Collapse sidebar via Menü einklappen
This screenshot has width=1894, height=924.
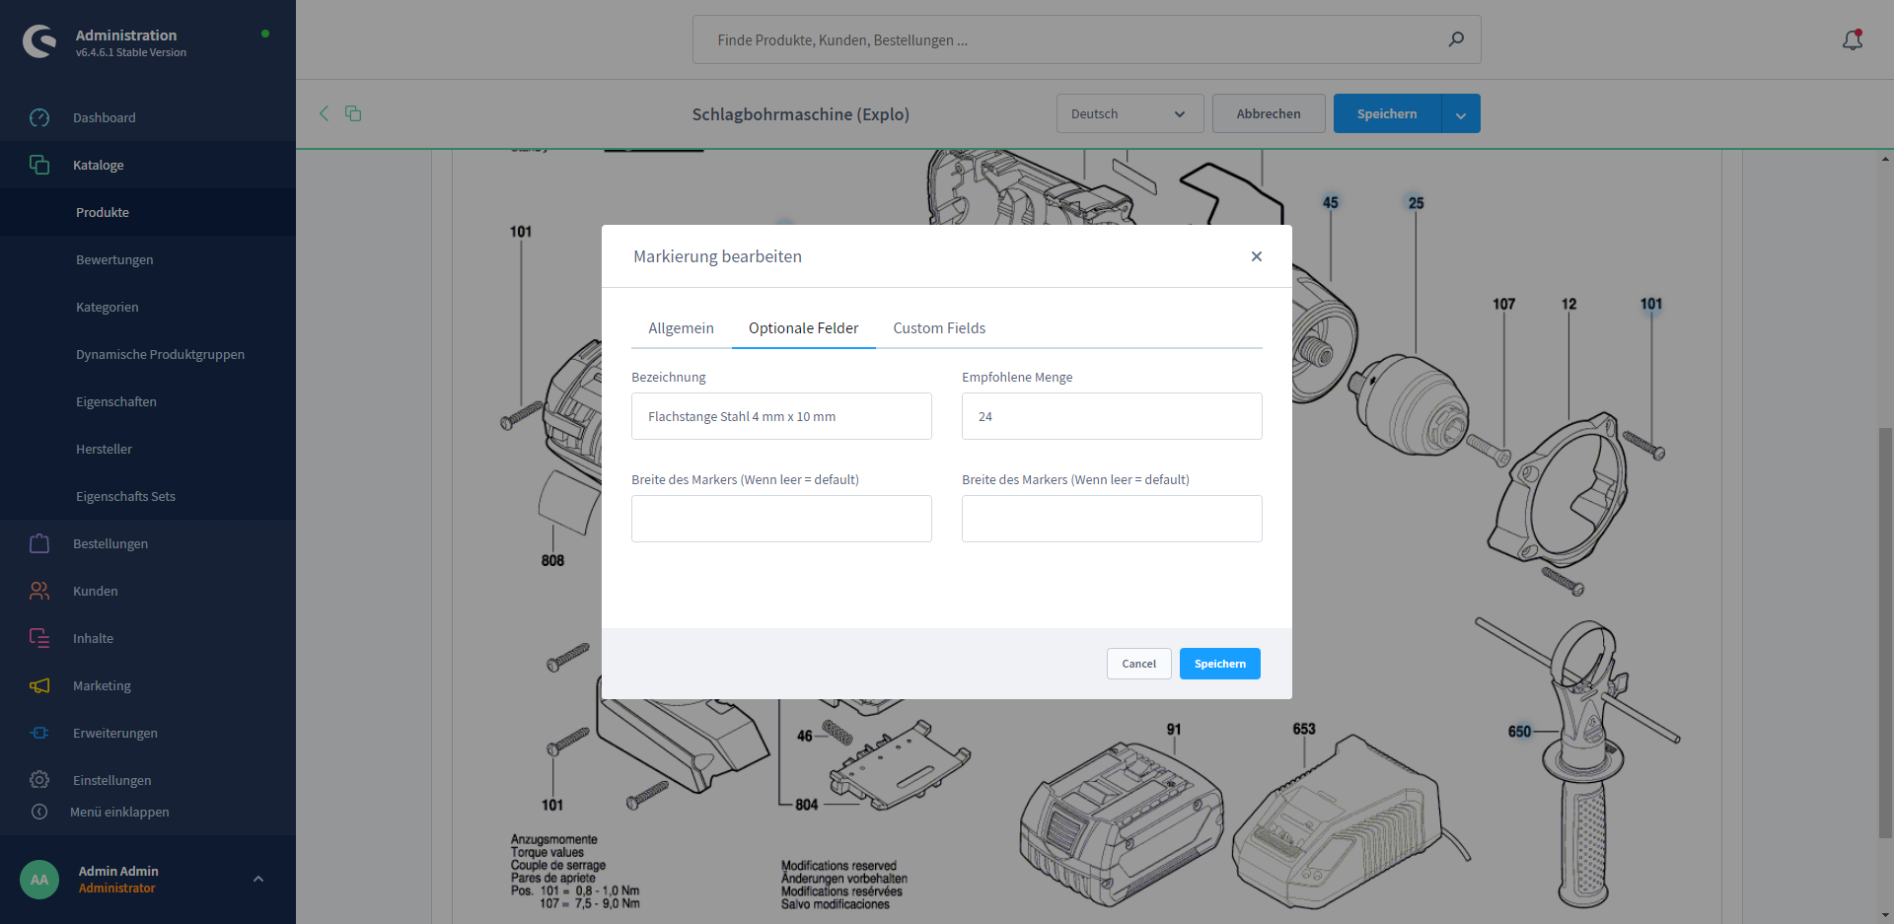119,812
